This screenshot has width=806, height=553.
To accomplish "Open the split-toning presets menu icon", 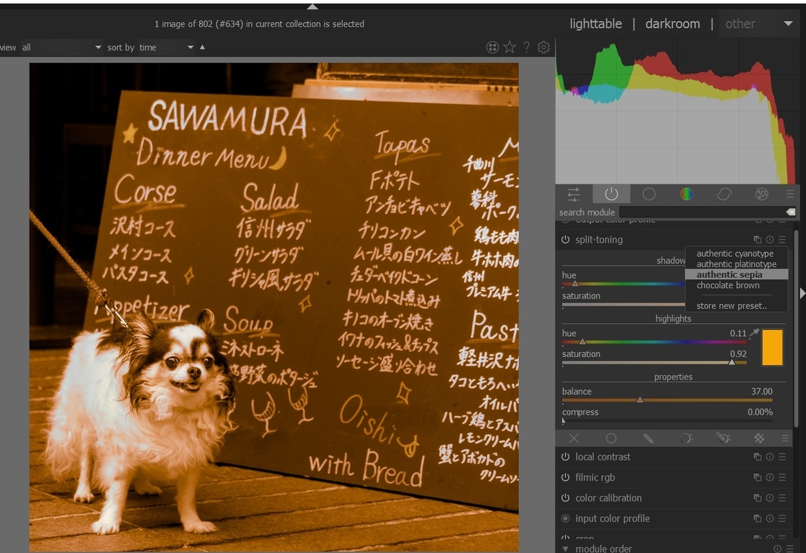I will point(782,240).
